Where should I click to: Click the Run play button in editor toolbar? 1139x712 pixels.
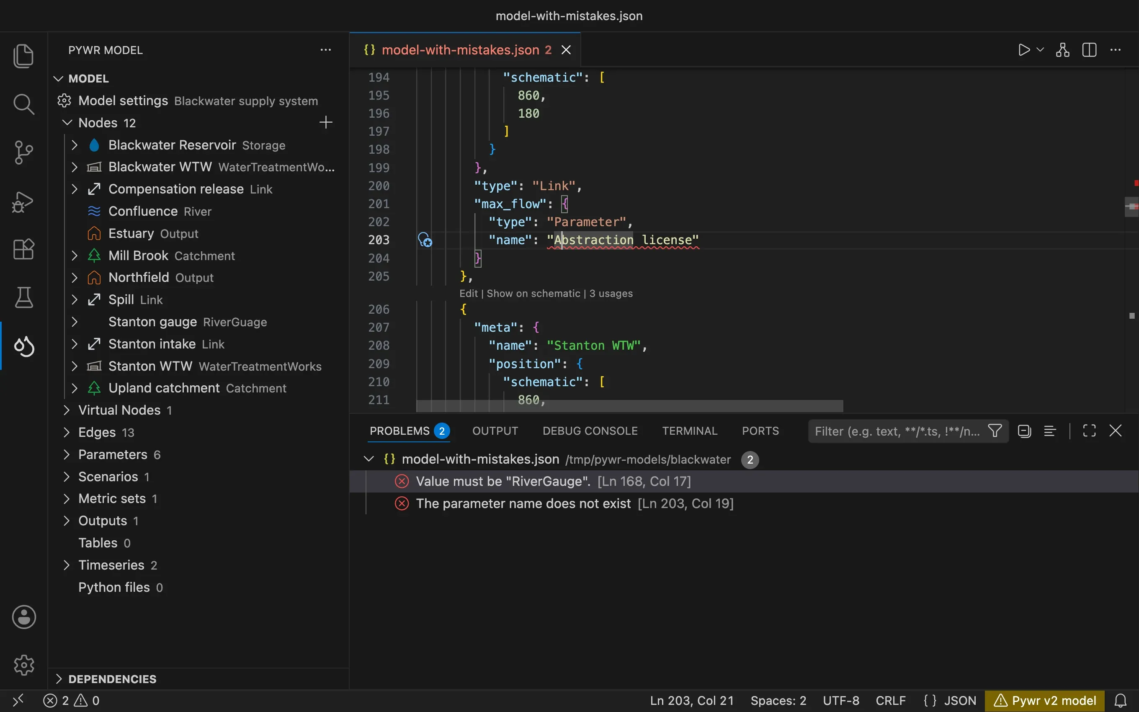(x=1024, y=50)
